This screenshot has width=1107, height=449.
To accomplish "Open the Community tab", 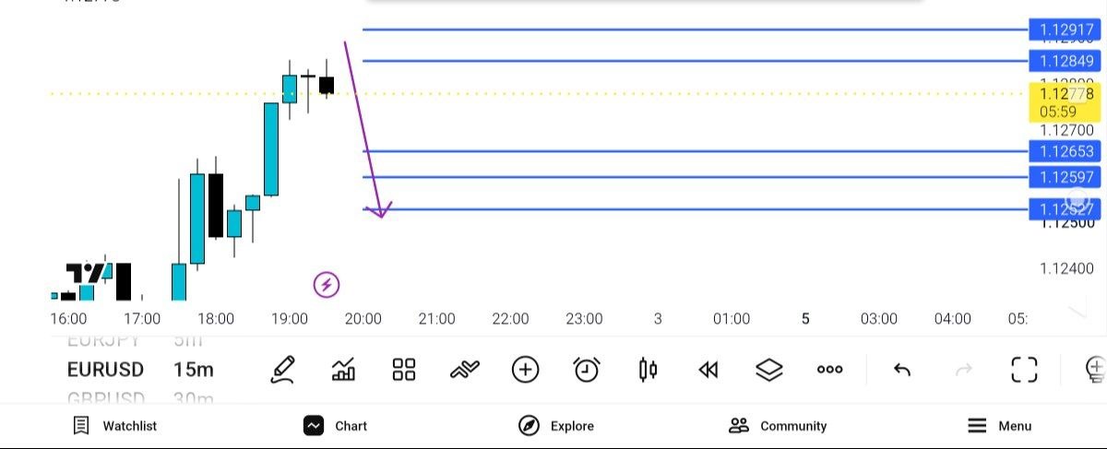I will 778,426.
